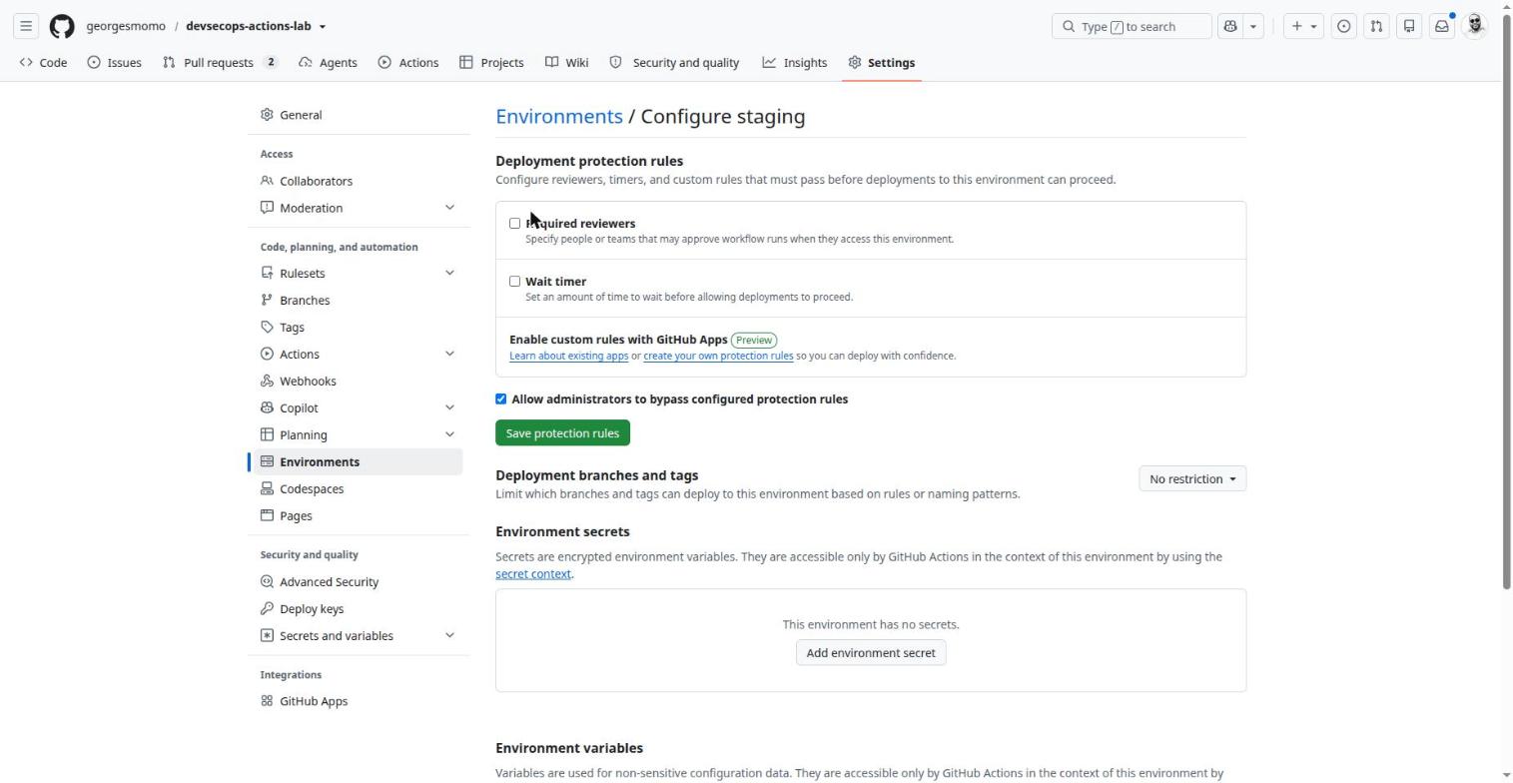The width and height of the screenshot is (1513, 783).
Task: Open the issues icon in the header
Action: (1344, 26)
